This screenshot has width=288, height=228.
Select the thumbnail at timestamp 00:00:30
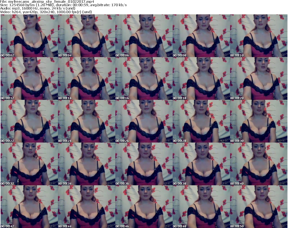coord(259,121)
